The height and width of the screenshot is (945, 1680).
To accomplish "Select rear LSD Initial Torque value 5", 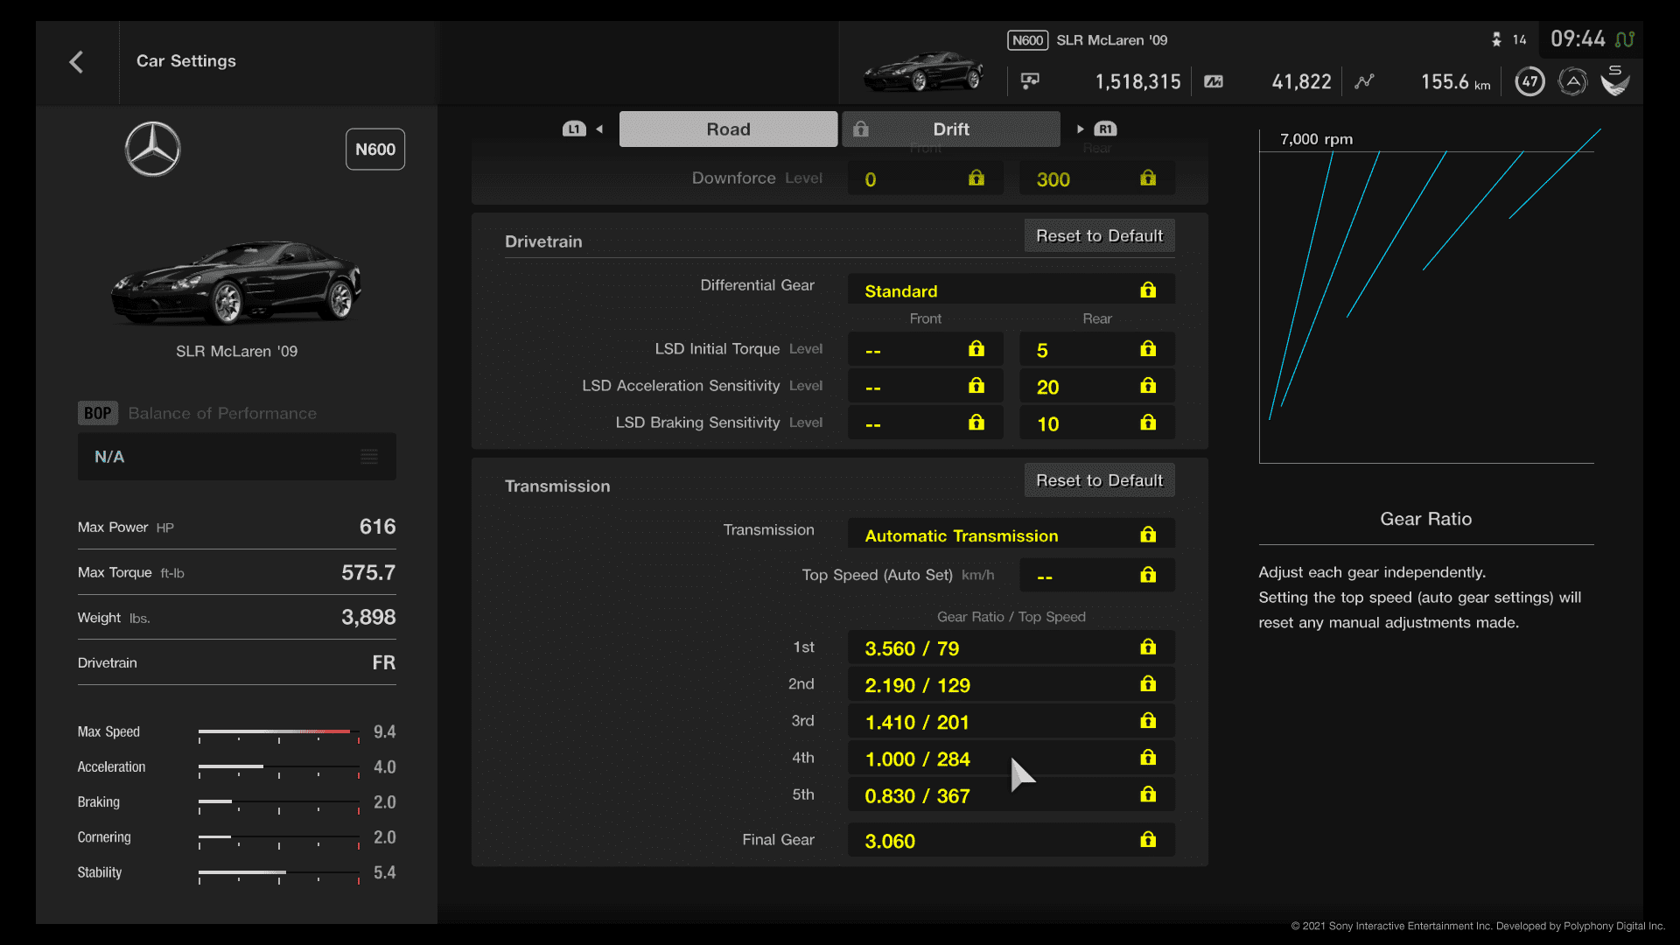I will (1097, 349).
